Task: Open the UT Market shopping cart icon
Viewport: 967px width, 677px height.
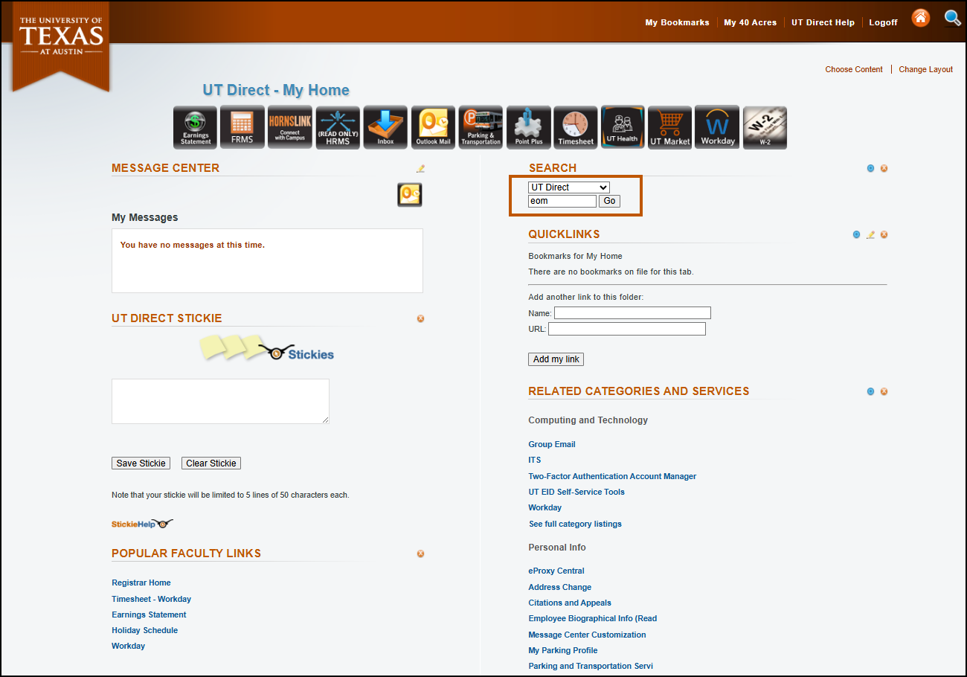Action: coord(670,127)
